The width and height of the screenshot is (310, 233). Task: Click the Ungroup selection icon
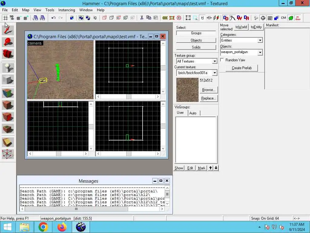(x=88, y=18)
